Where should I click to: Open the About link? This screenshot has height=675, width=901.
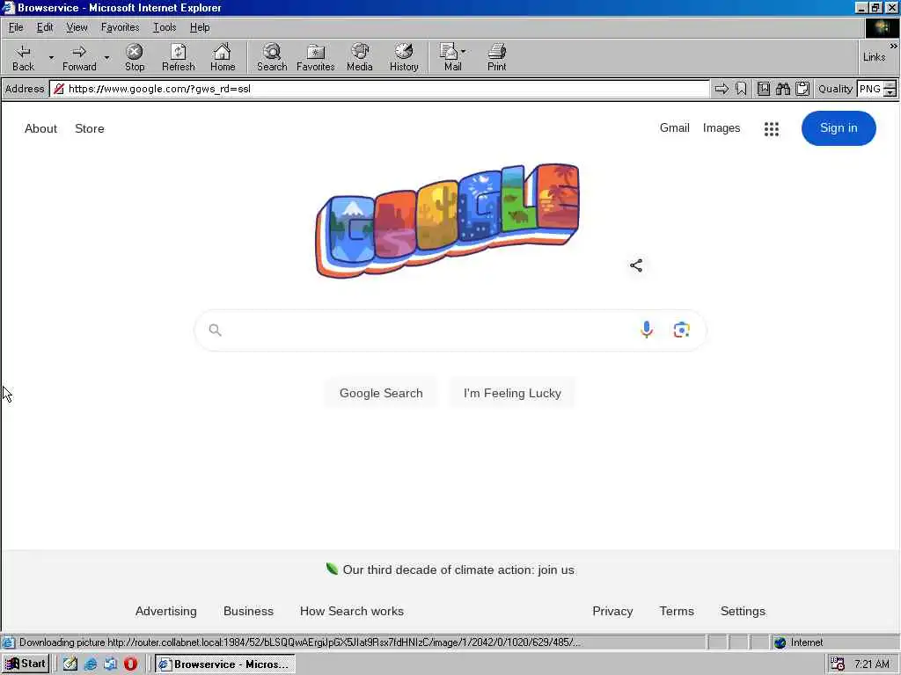tap(40, 128)
